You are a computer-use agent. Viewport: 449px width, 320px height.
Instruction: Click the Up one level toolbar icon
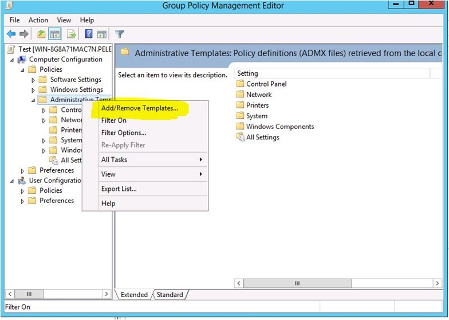click(x=42, y=34)
